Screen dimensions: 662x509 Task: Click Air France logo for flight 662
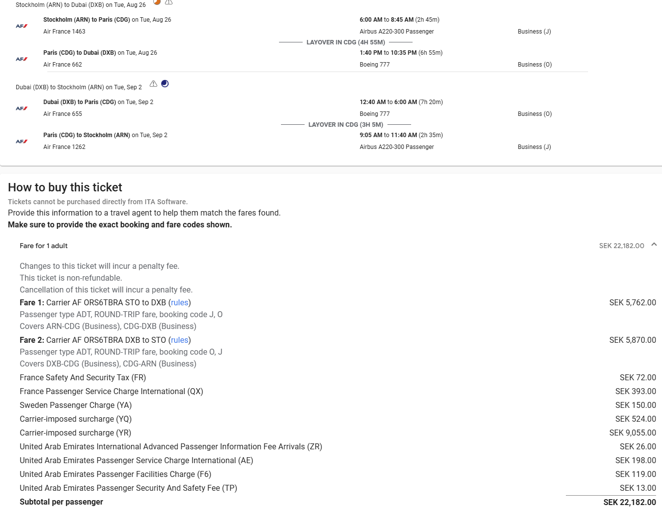22,59
